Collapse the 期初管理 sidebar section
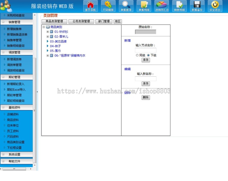 [x=3, y=77]
